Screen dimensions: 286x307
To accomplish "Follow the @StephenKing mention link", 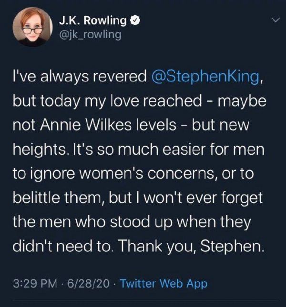I will point(205,76).
